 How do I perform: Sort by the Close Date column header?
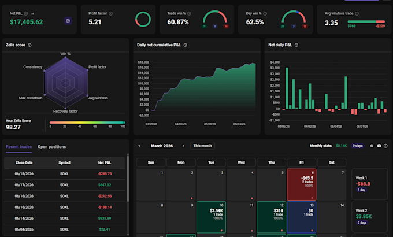pos(24,163)
